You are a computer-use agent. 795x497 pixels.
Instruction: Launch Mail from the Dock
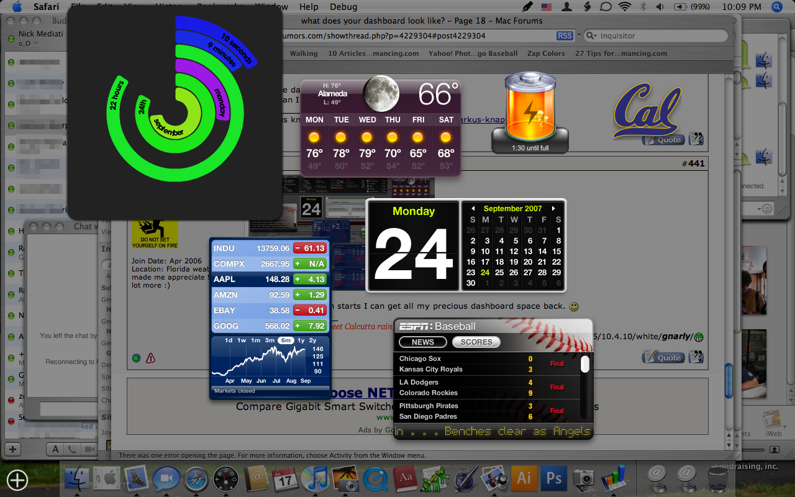point(135,478)
